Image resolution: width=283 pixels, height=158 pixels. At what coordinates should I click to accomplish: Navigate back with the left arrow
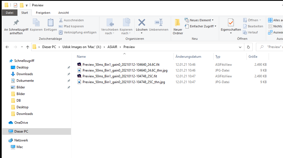coord(7,47)
